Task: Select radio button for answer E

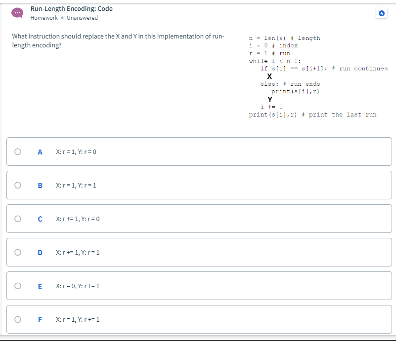Action: (x=18, y=286)
